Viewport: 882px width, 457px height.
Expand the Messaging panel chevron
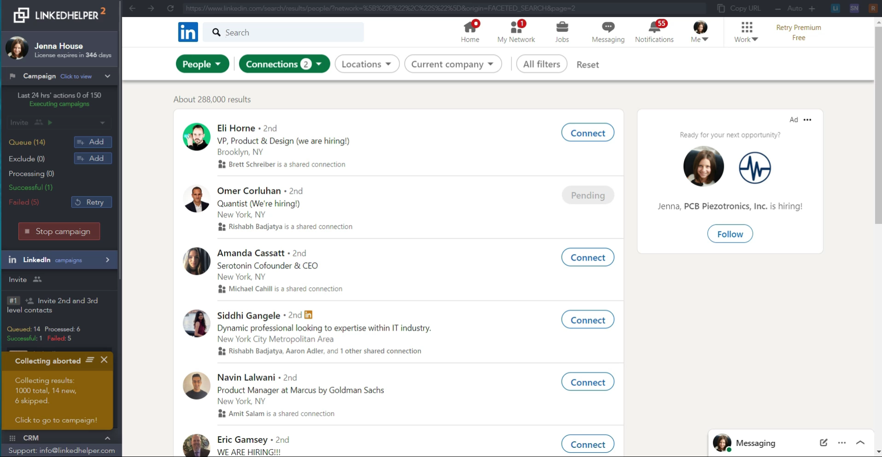click(860, 442)
